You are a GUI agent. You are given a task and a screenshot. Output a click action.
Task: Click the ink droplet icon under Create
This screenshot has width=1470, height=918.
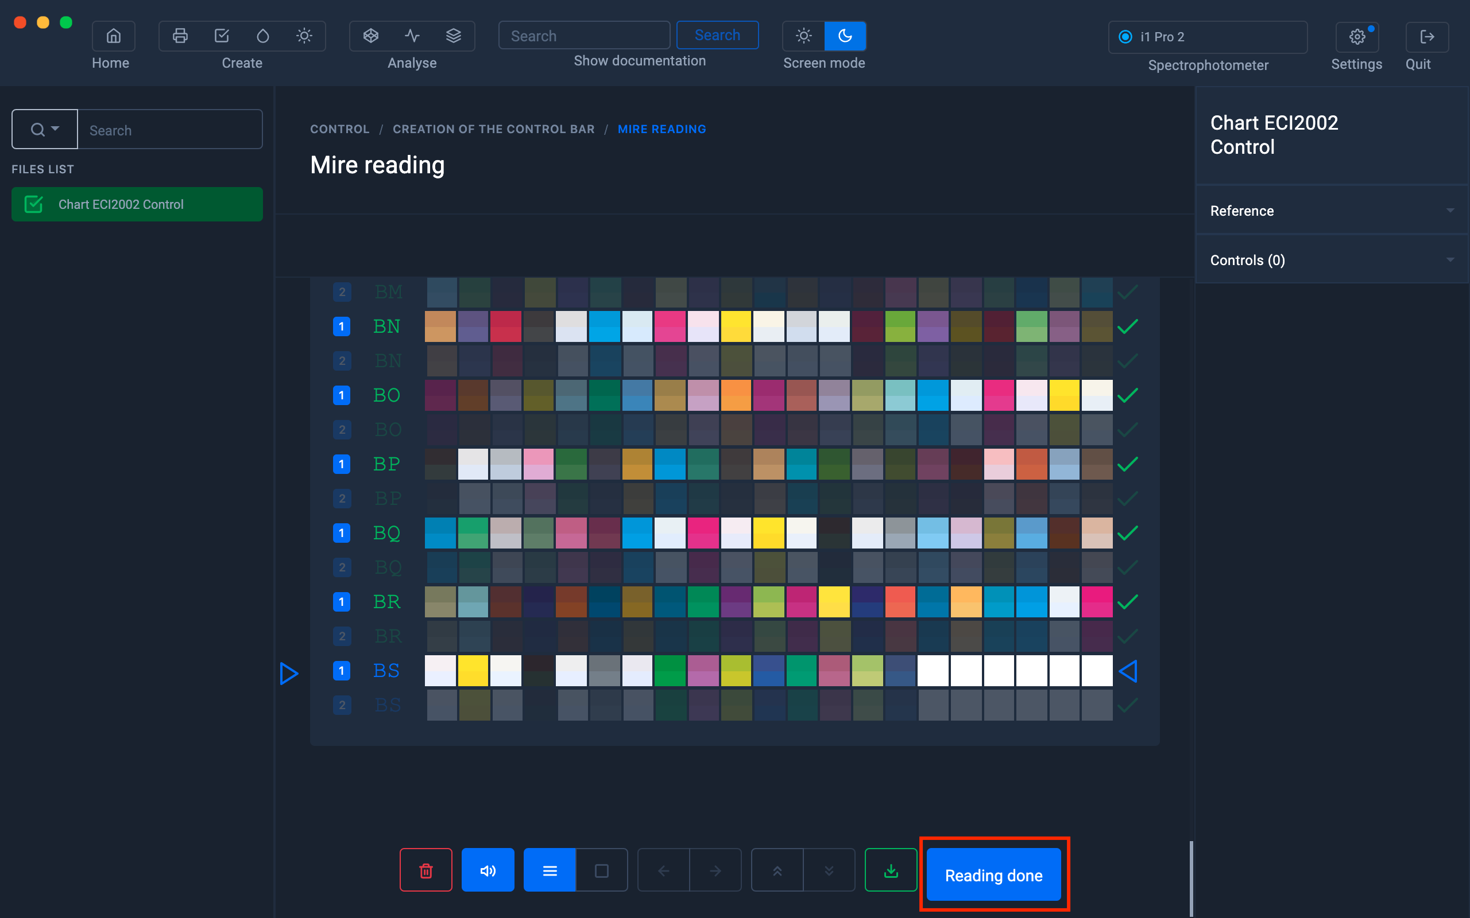tap(262, 36)
